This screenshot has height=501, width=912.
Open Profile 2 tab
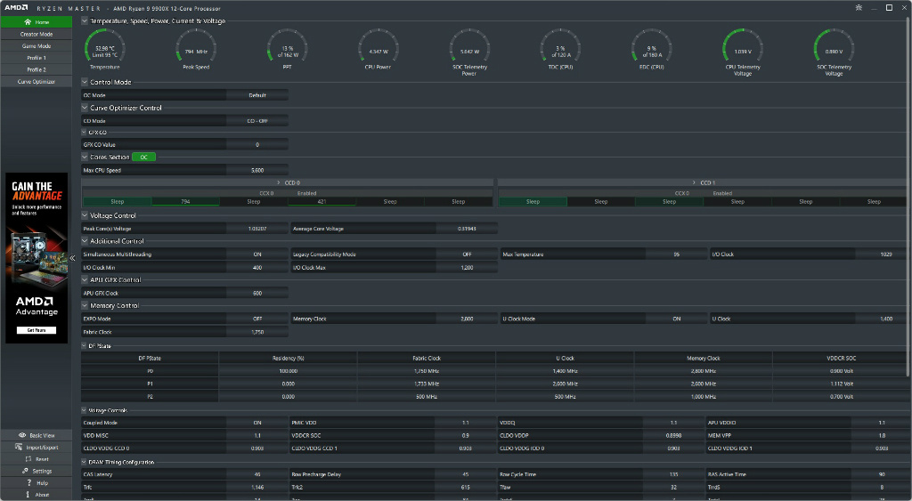point(36,69)
